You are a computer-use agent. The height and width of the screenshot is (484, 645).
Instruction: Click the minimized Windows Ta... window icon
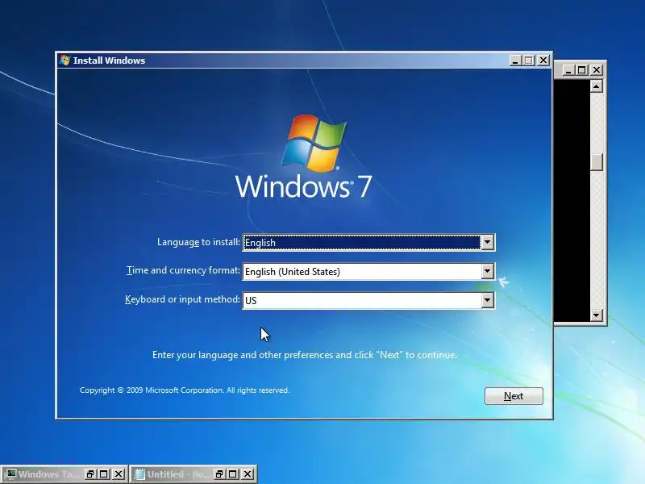pyautogui.click(x=10, y=474)
